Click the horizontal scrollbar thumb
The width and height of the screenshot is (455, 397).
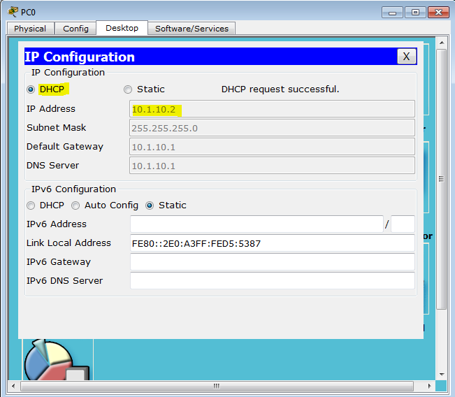[217, 386]
